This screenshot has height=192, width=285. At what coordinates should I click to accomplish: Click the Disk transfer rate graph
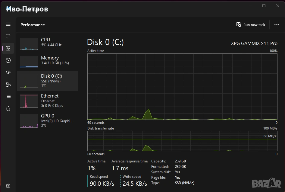click(x=182, y=141)
